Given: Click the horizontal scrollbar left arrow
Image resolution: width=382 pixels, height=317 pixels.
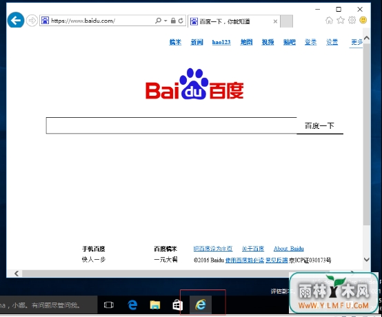Looking at the screenshot, I should pyautogui.click(x=17, y=274).
